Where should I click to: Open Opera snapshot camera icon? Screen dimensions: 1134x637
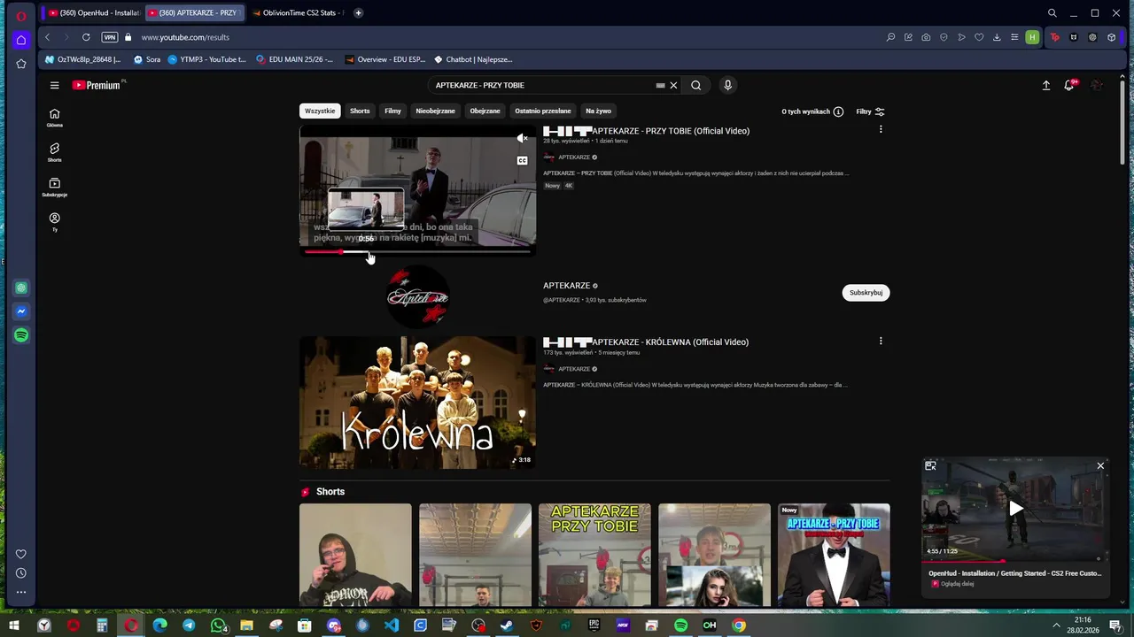click(x=926, y=37)
